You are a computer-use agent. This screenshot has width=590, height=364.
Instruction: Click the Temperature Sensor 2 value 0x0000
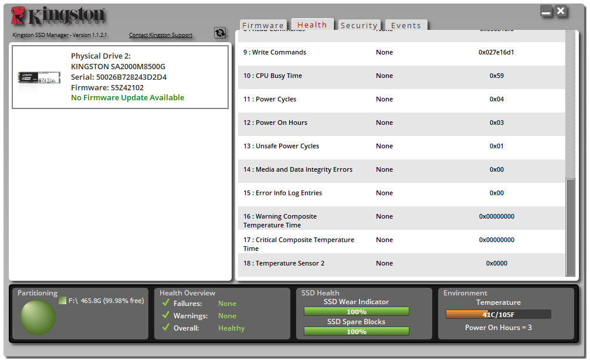pos(497,263)
